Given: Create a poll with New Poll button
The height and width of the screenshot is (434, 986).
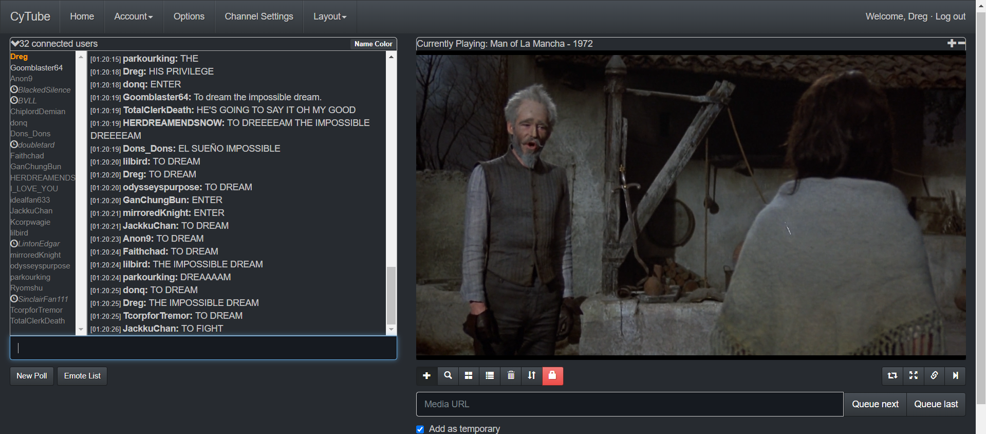Looking at the screenshot, I should point(32,376).
